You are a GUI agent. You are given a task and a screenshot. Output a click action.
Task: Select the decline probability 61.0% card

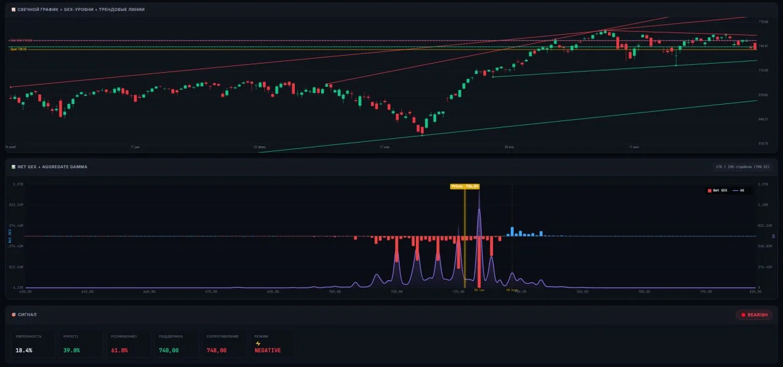128,344
